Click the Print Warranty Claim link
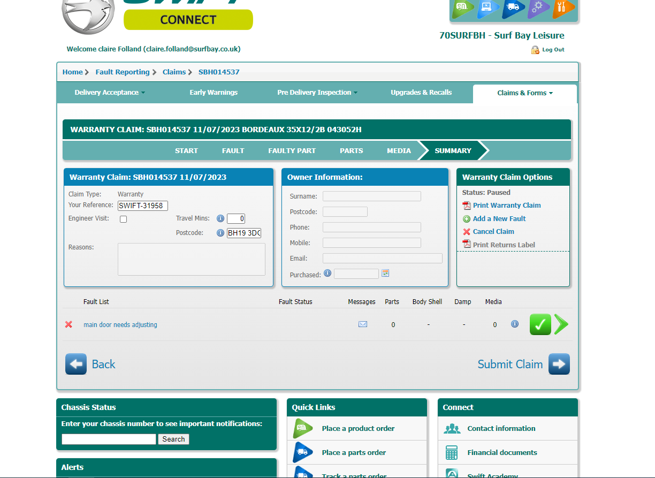The image size is (655, 478). [507, 206]
